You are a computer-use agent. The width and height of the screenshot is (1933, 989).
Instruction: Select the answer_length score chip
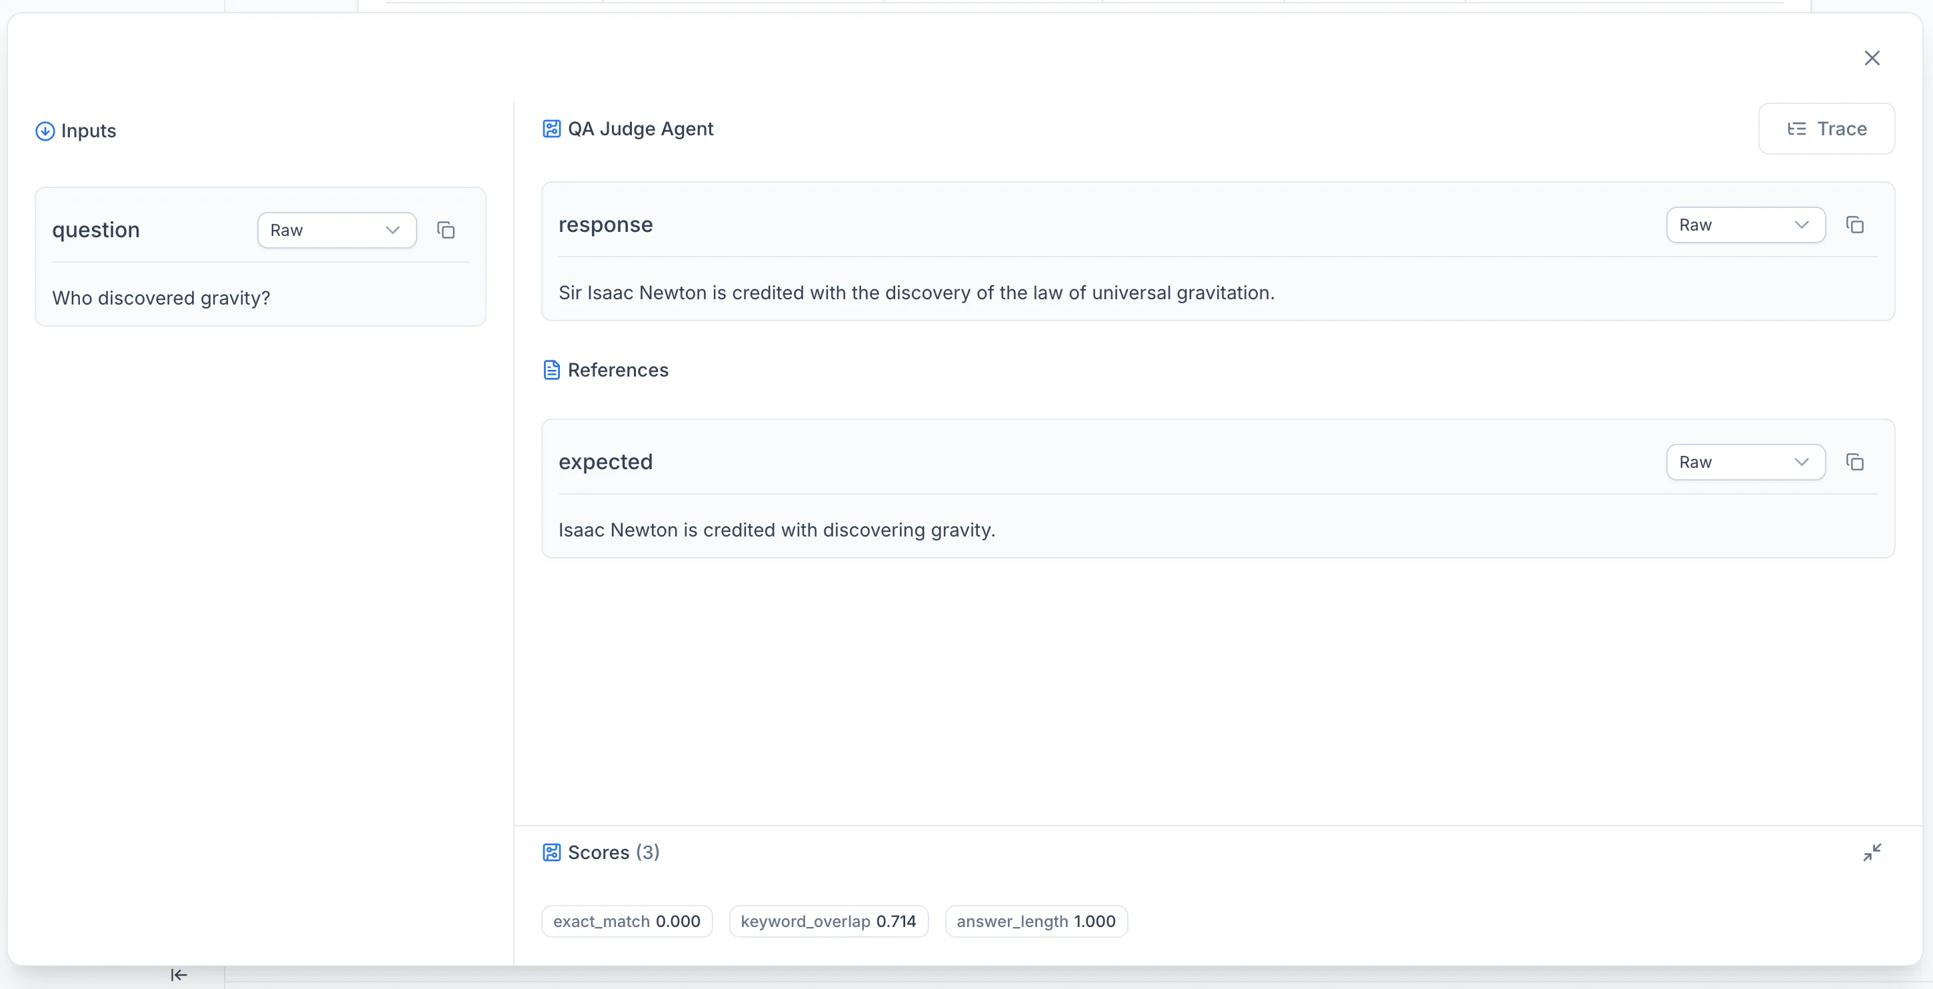pos(1036,921)
